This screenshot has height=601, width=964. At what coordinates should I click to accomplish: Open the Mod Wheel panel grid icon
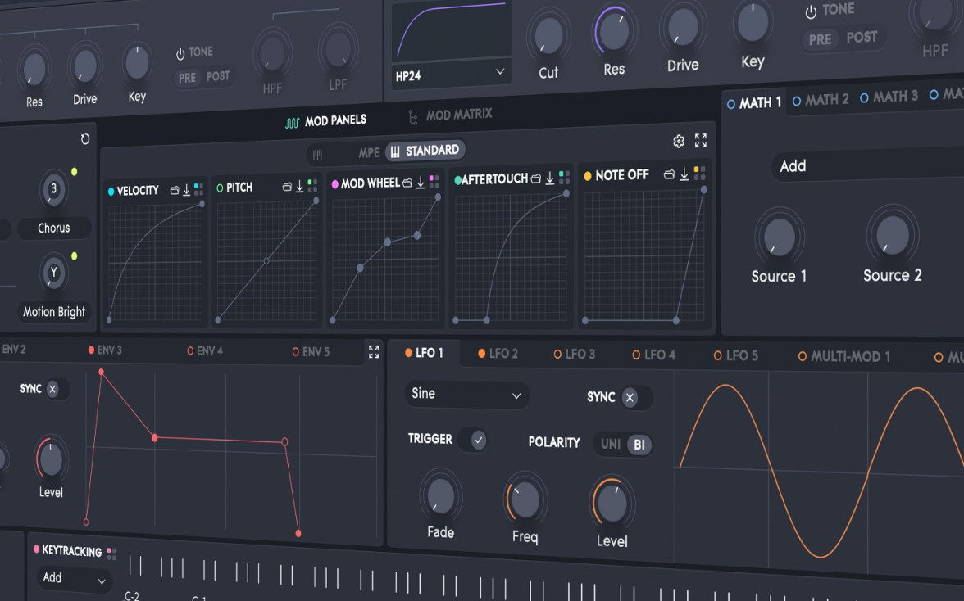(x=434, y=182)
